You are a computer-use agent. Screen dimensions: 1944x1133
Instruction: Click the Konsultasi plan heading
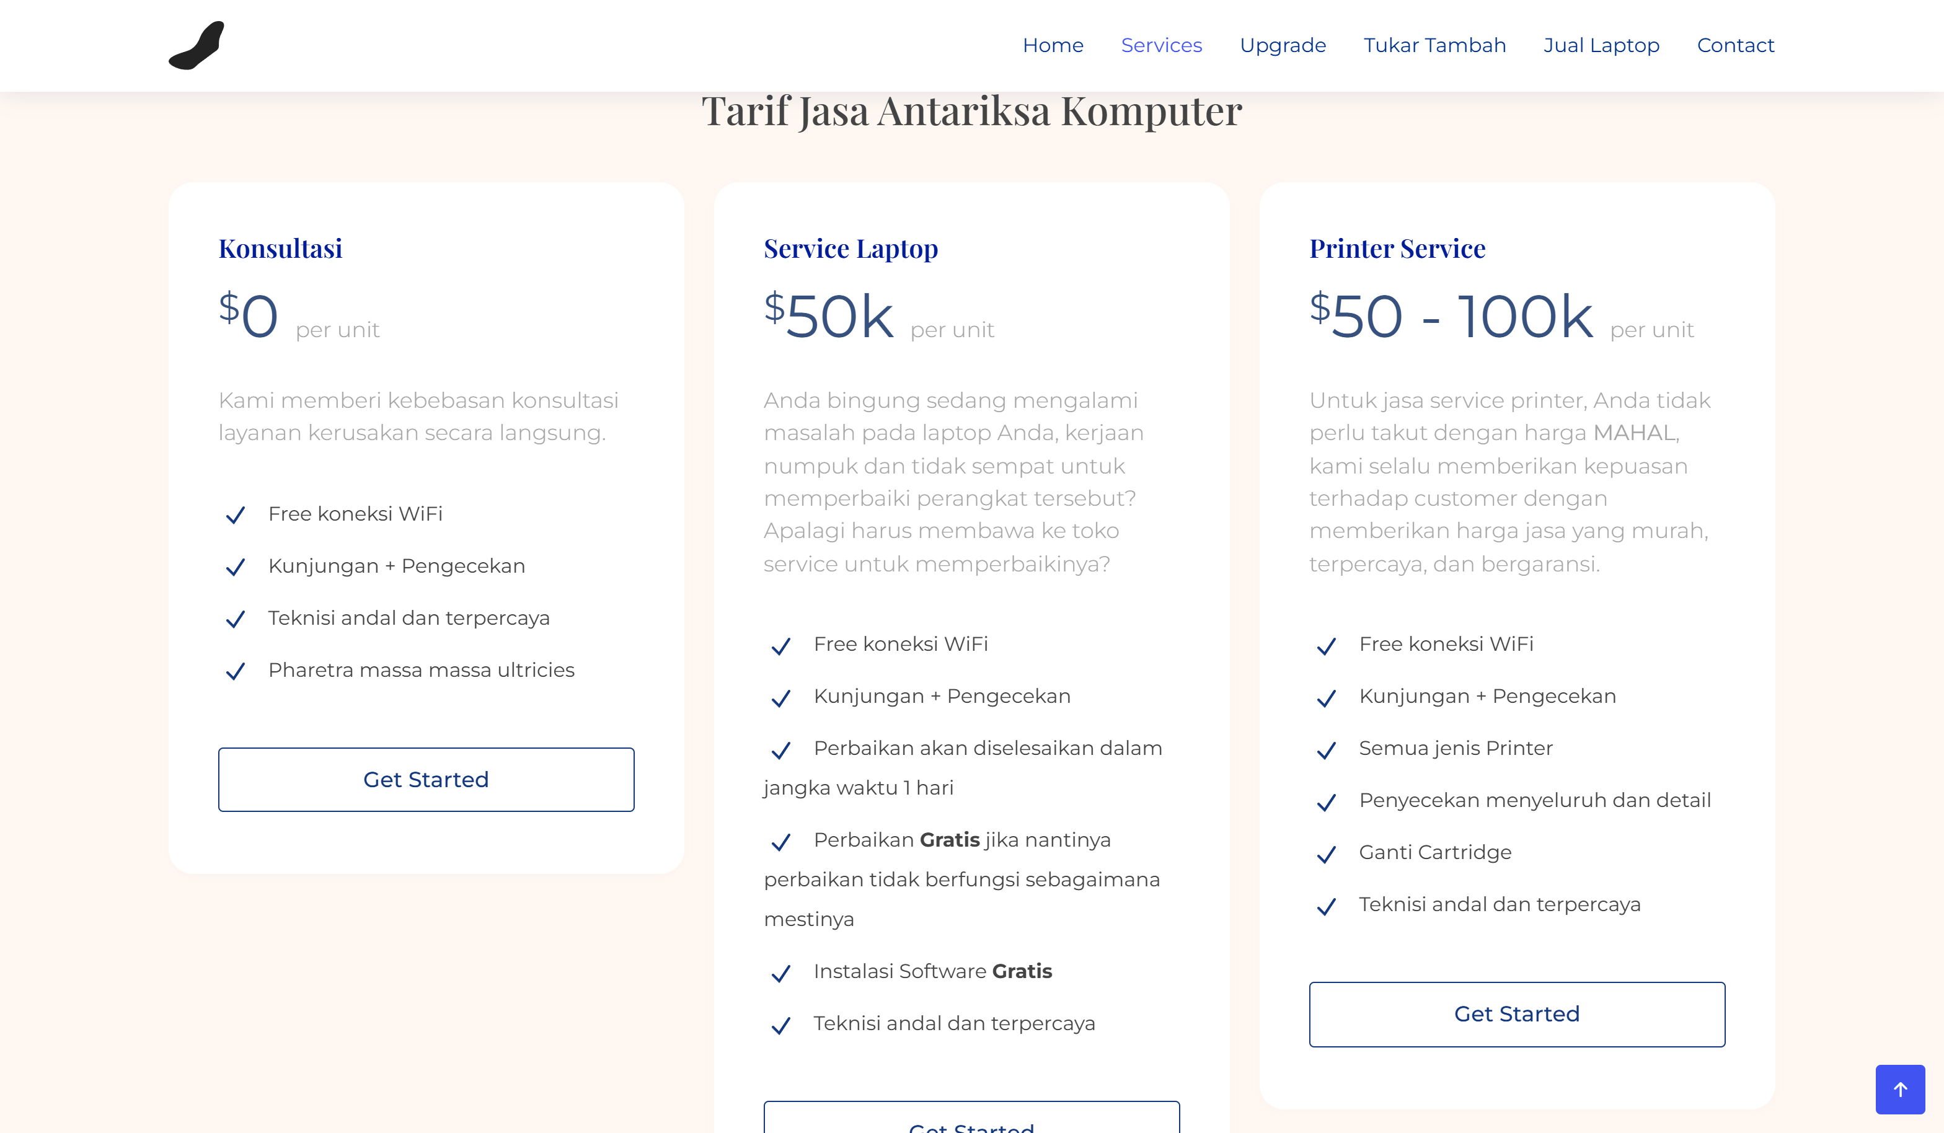coord(280,249)
